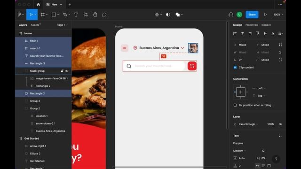Image resolution: width=301 pixels, height=169 pixels.
Task: Click the Use as mask icon
Action: point(168,15)
